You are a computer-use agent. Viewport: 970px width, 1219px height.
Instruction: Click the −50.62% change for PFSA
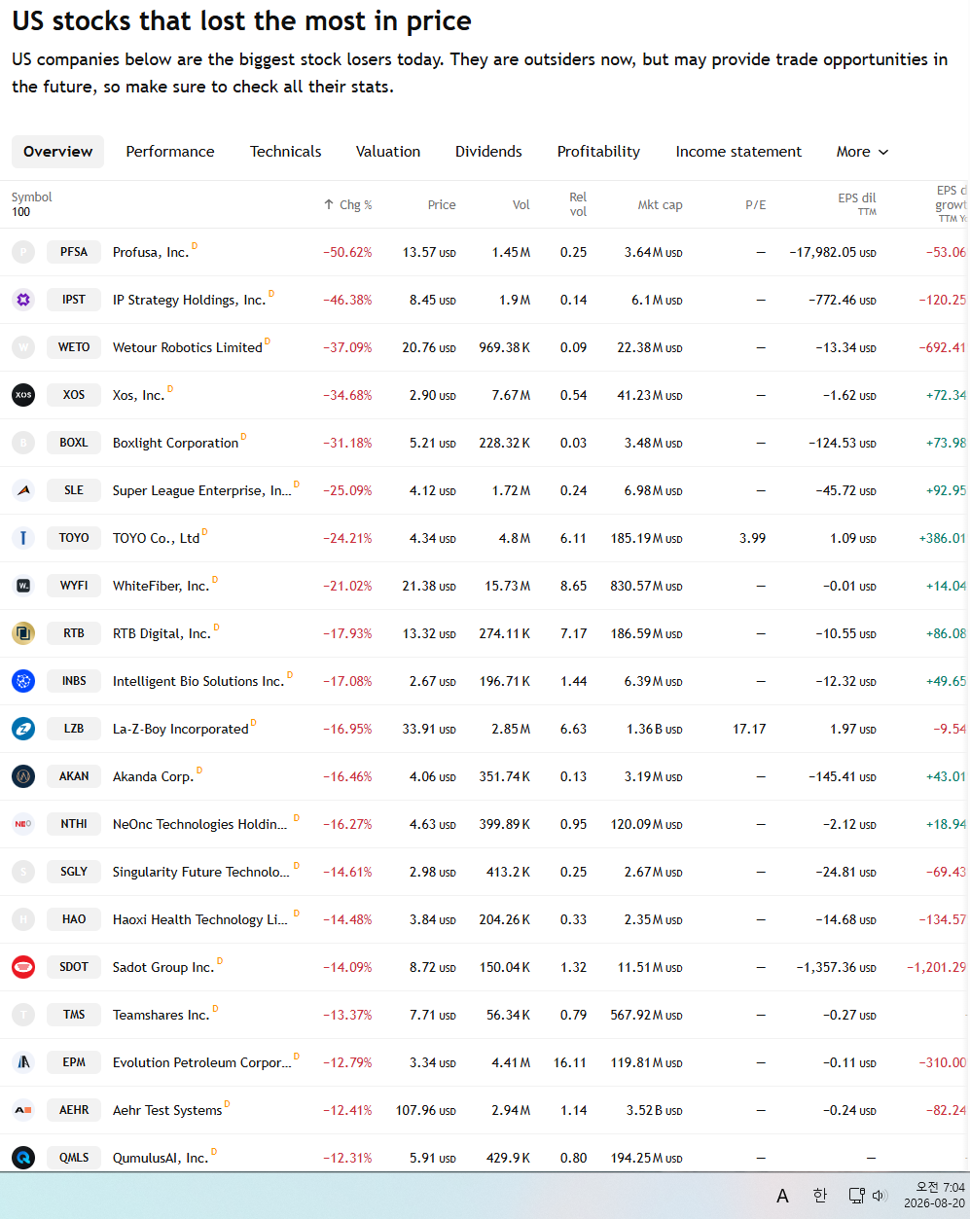(347, 252)
